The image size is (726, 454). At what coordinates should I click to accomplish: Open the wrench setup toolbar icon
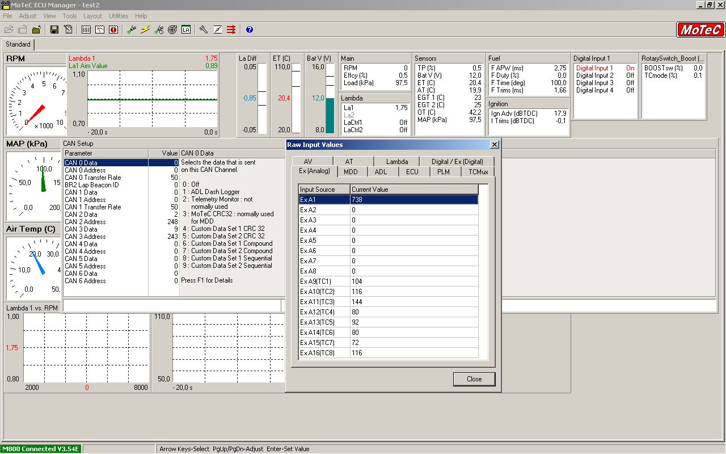tap(204, 30)
